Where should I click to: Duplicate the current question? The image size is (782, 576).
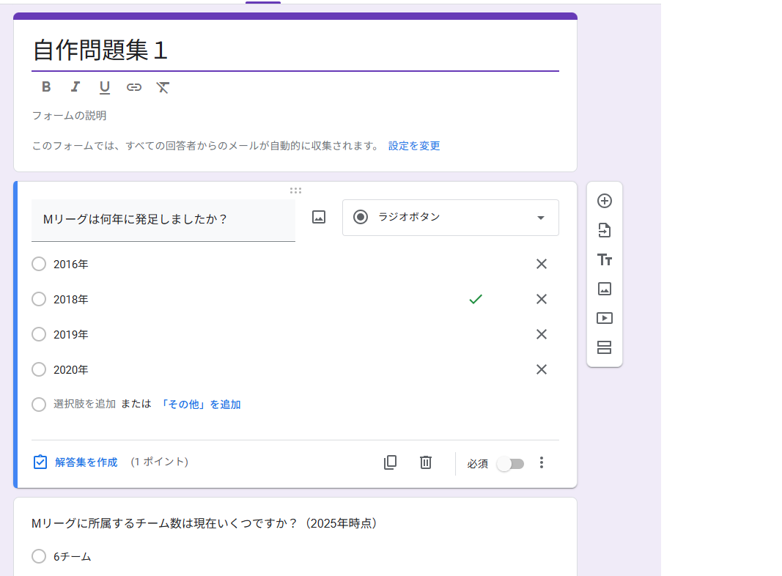391,462
